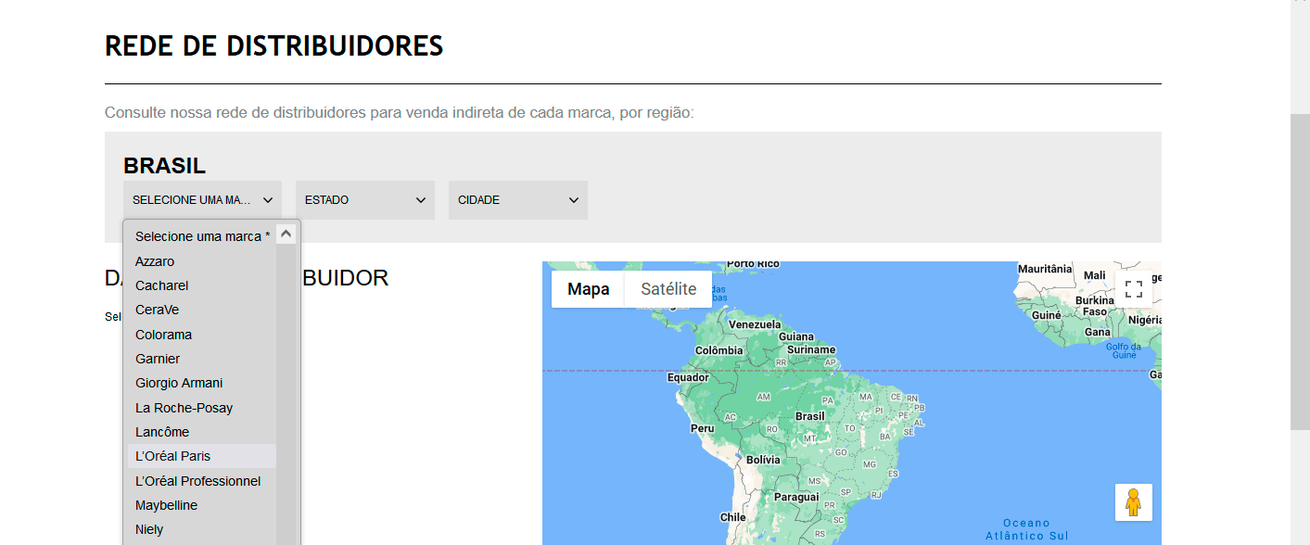Select L'Oréal Paris brand option

(x=202, y=456)
